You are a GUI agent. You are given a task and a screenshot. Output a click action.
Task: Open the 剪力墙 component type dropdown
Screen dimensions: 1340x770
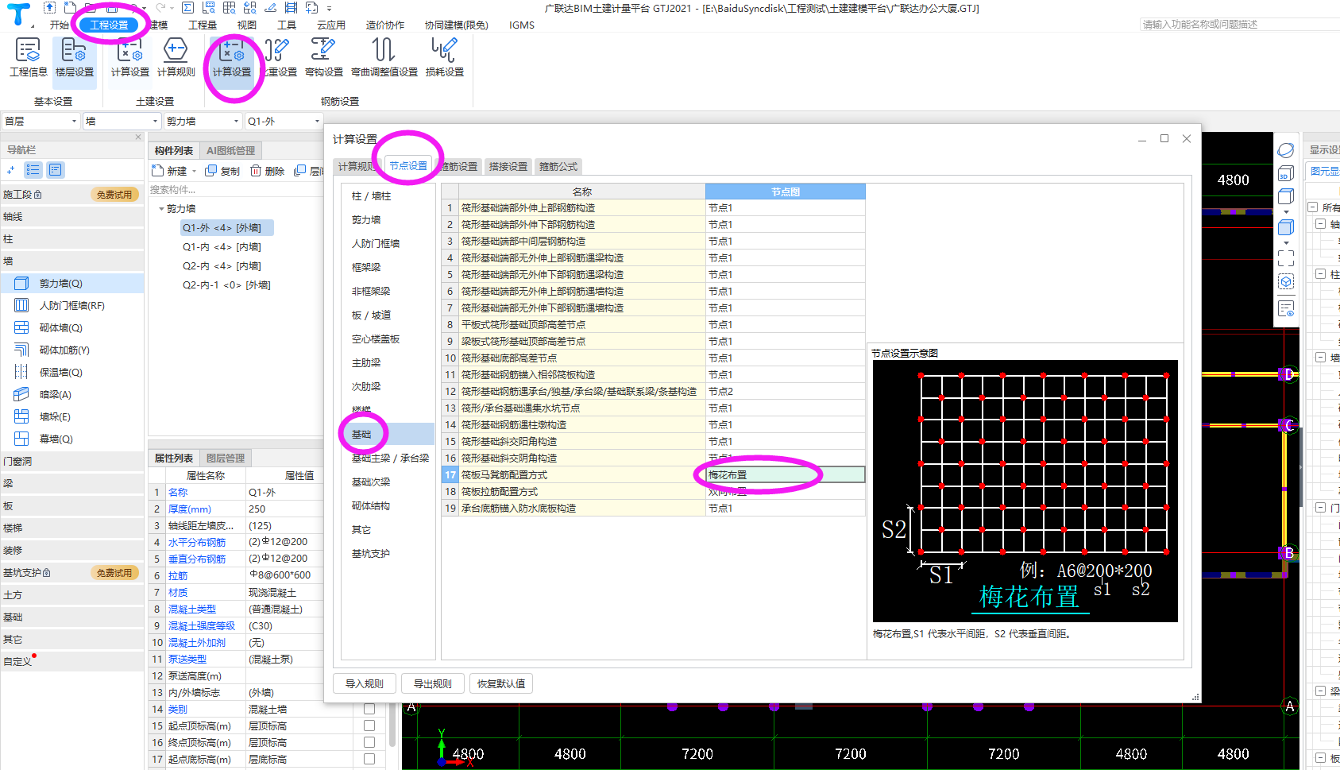click(203, 122)
